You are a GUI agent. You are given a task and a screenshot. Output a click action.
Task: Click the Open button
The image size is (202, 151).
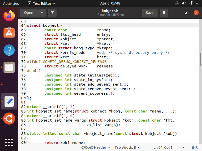tap(29, 13)
